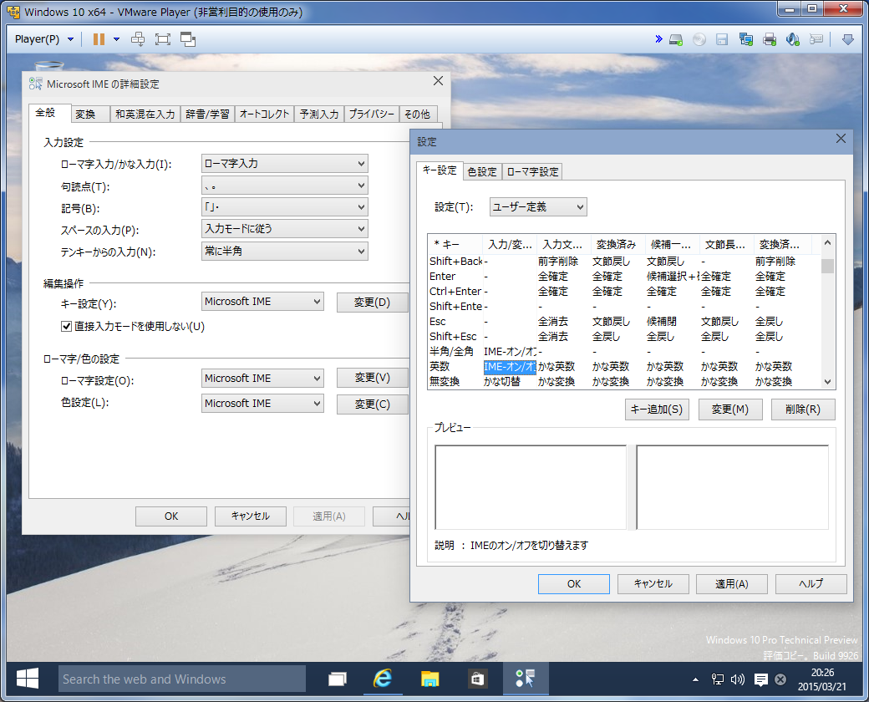Open the Player(P) menu
The width and height of the screenshot is (869, 702).
(x=43, y=39)
